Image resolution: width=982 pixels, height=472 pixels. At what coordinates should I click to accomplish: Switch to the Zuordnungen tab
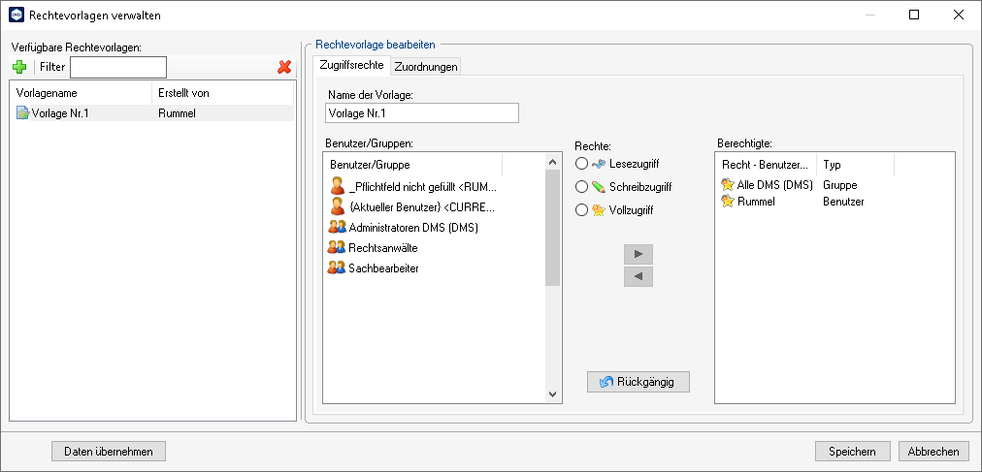pyautogui.click(x=426, y=66)
